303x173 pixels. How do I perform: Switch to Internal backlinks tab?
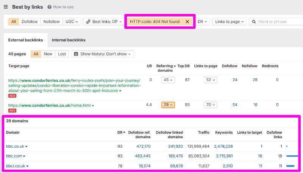(69, 40)
